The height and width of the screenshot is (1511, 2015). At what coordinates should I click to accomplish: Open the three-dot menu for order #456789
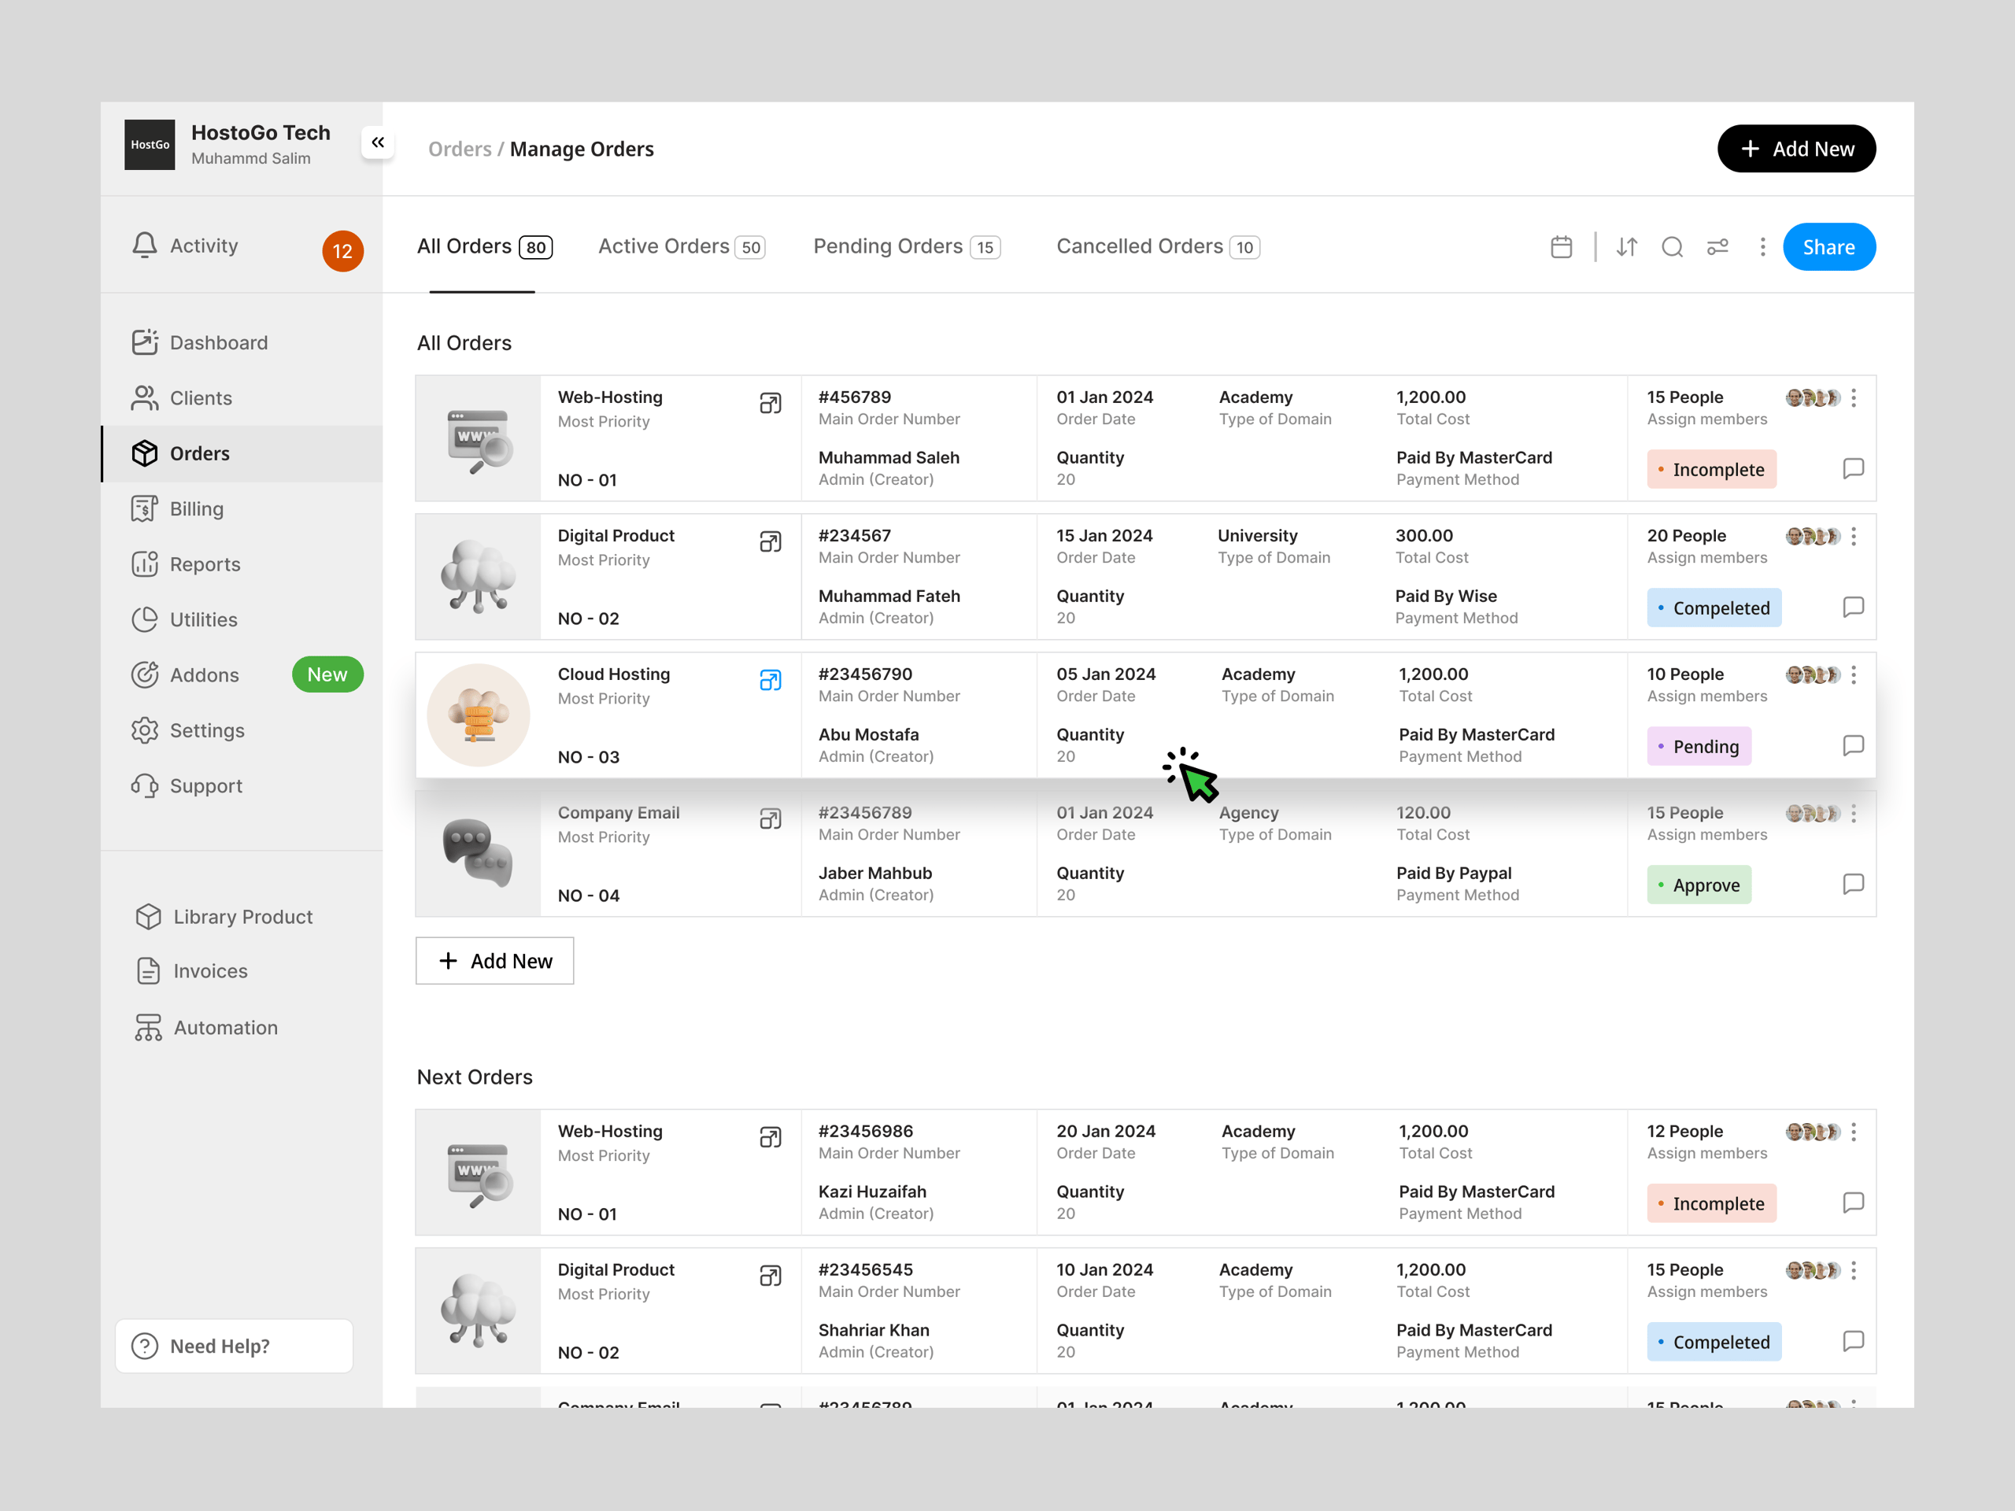pos(1854,398)
